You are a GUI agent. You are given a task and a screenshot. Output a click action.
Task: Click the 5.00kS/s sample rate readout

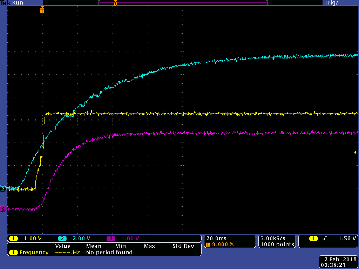(273, 238)
